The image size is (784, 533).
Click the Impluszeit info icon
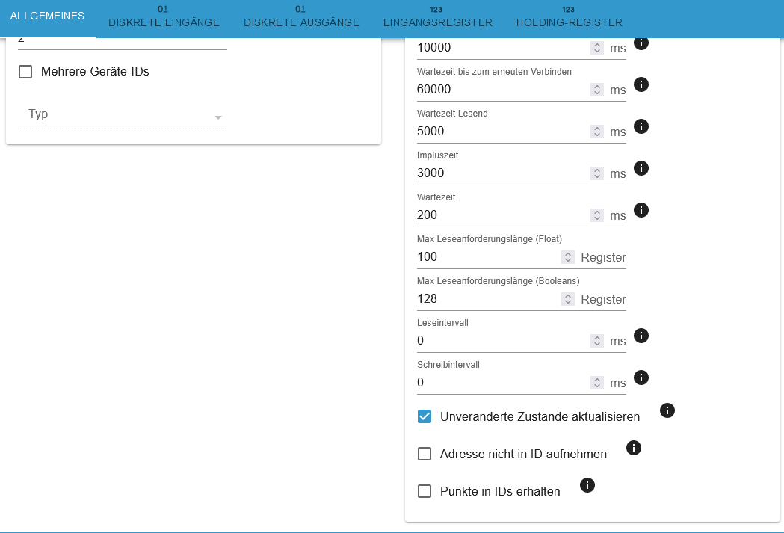click(641, 168)
